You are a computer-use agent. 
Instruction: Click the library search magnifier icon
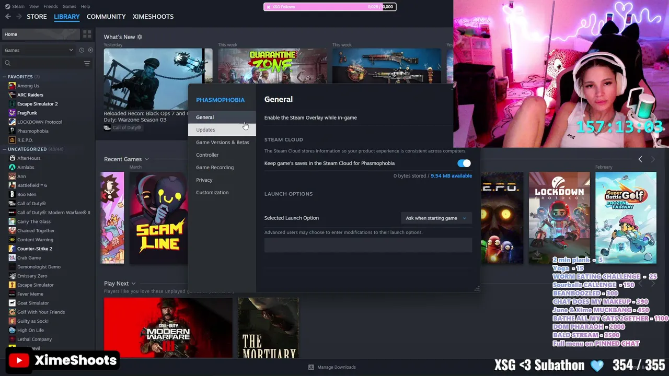(7, 63)
